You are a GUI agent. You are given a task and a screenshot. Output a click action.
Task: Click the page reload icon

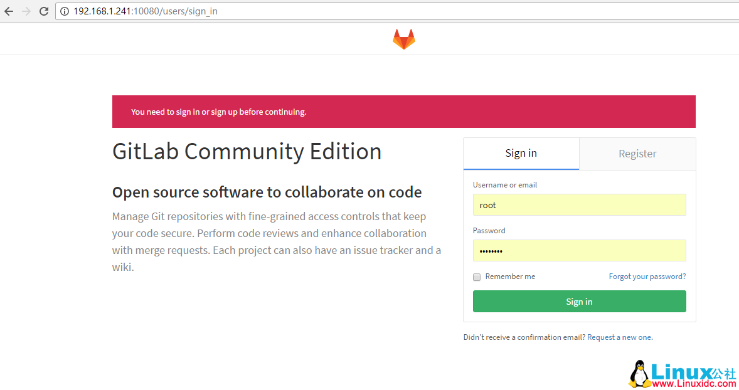click(x=43, y=11)
